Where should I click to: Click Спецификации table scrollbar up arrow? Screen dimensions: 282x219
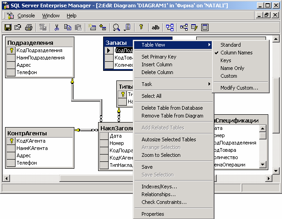262,128
